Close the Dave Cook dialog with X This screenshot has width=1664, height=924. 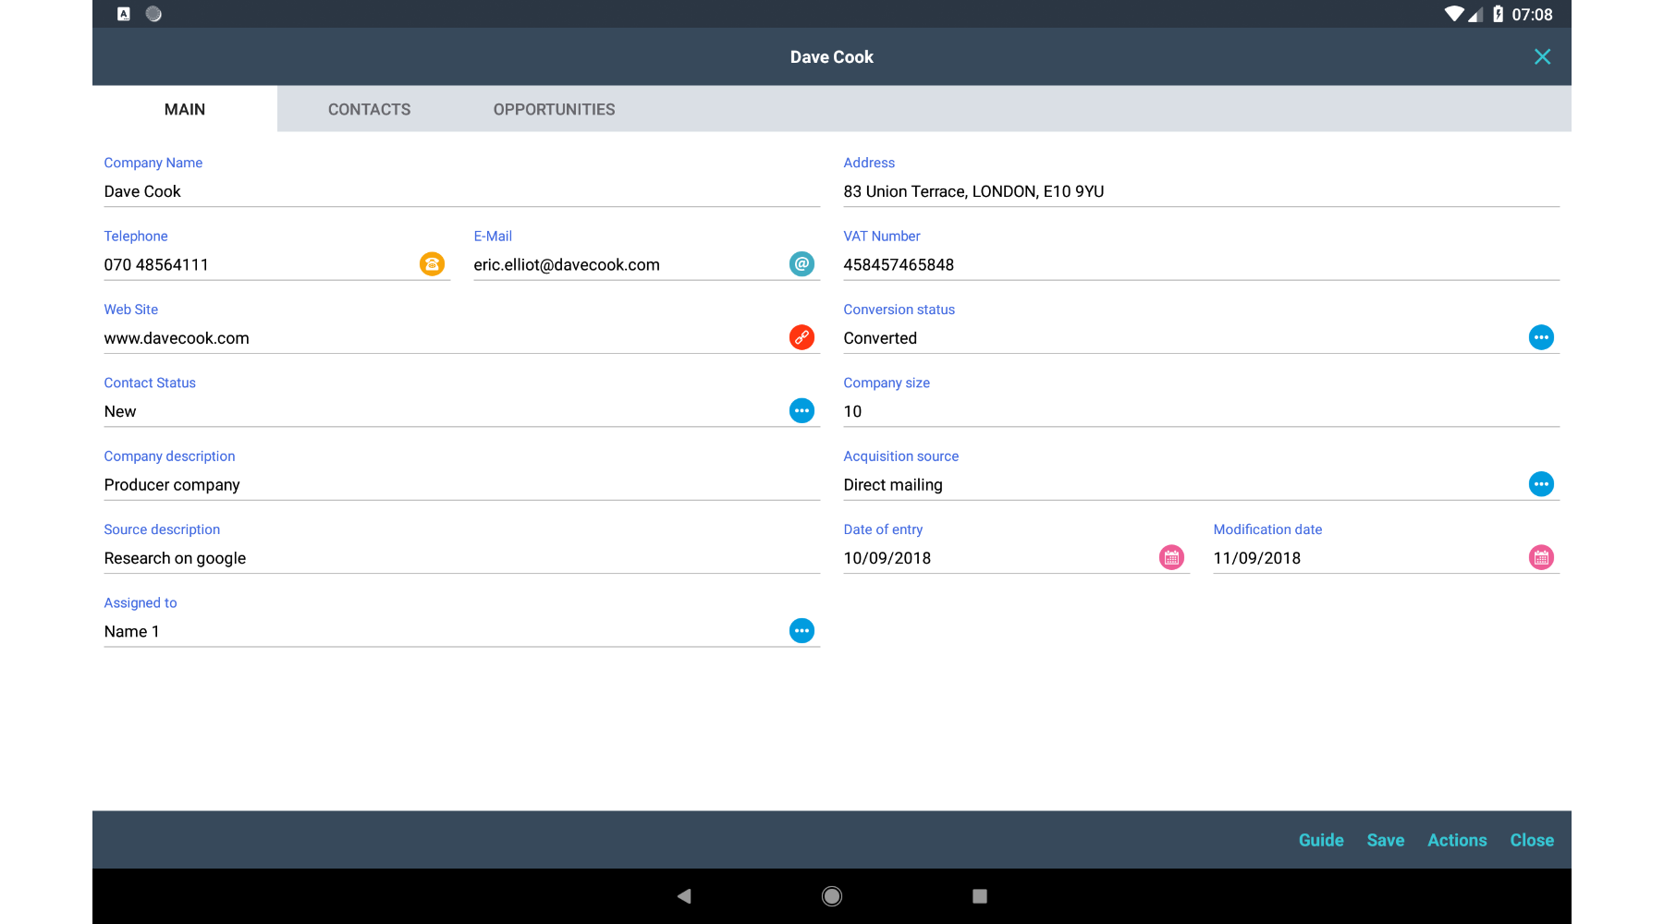(1542, 57)
